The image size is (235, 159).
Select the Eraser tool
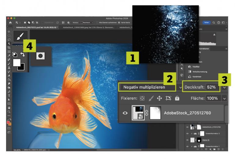tap(9, 76)
